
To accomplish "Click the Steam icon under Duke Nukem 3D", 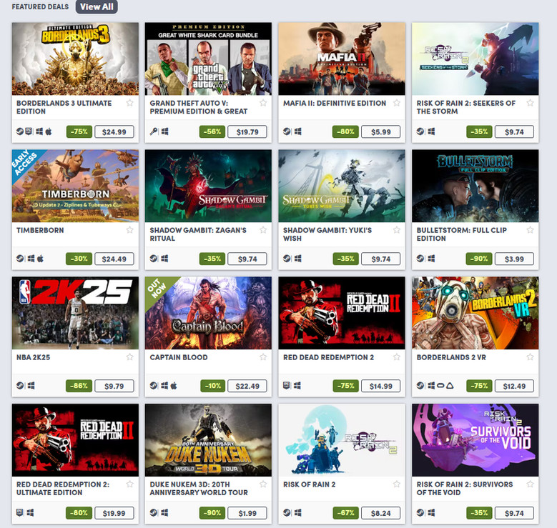I will coord(154,513).
